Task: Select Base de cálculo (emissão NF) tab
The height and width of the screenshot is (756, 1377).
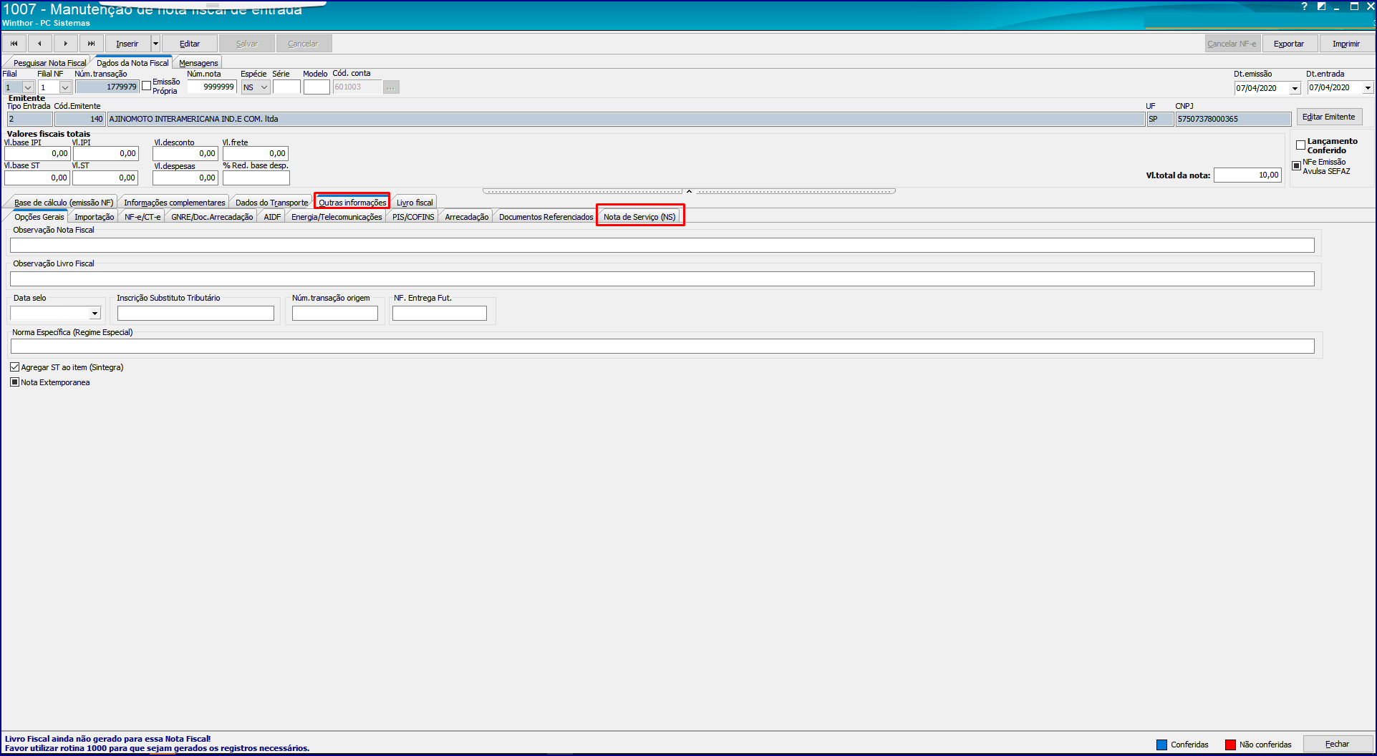Action: tap(64, 203)
